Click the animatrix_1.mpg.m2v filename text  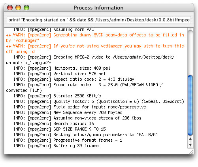pos(28,63)
